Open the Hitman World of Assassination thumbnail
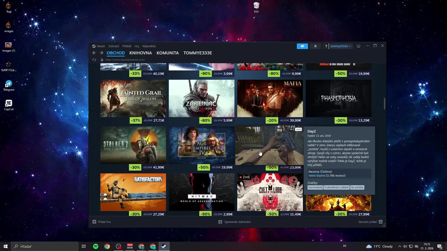 pyautogui.click(x=201, y=192)
